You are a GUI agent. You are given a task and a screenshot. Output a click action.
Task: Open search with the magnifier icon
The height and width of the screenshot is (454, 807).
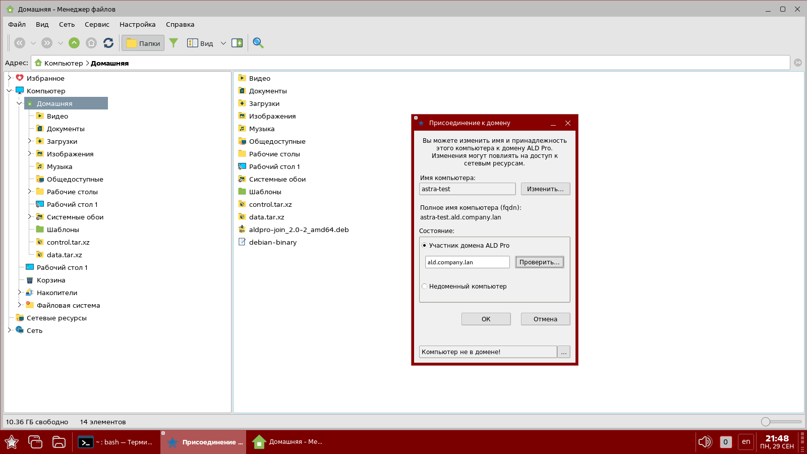point(258,43)
